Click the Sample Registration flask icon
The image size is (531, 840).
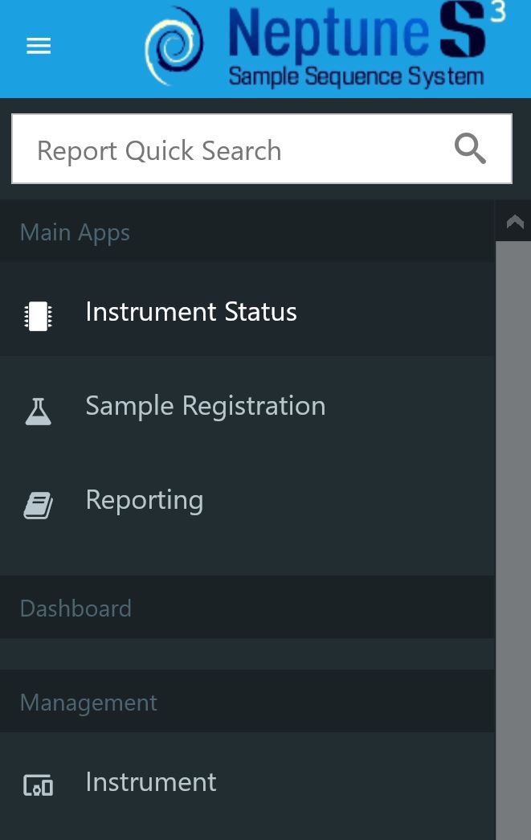click(38, 411)
